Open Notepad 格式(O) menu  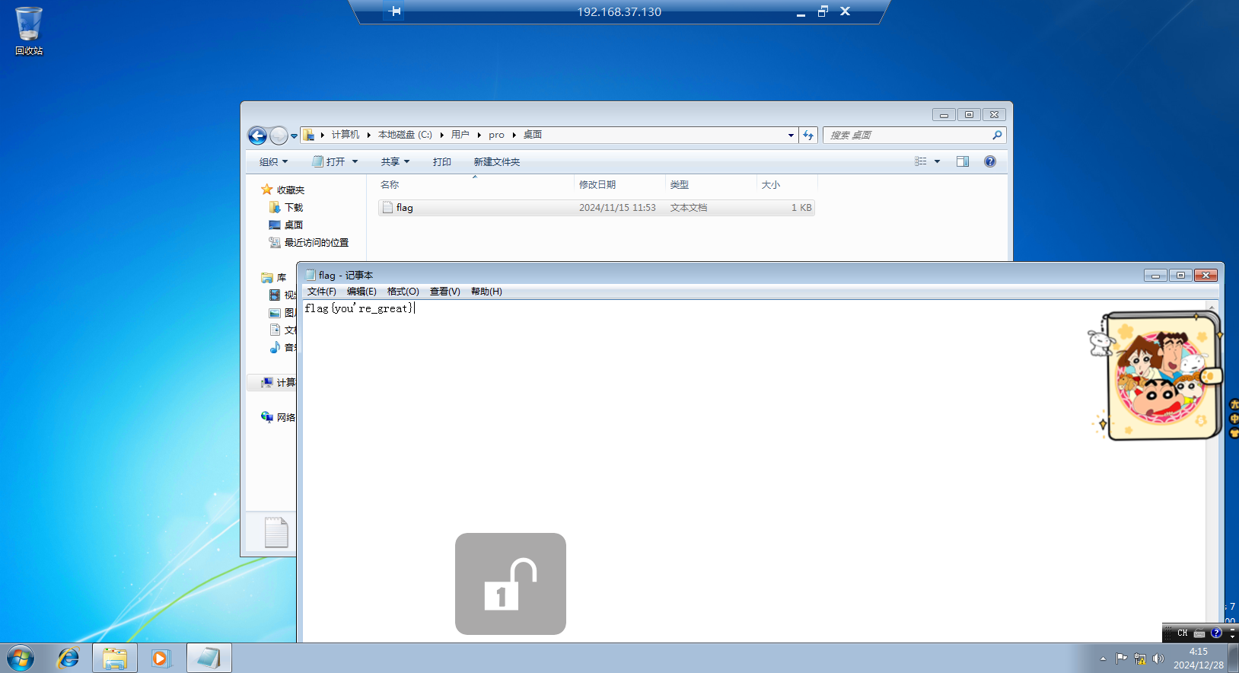point(403,292)
